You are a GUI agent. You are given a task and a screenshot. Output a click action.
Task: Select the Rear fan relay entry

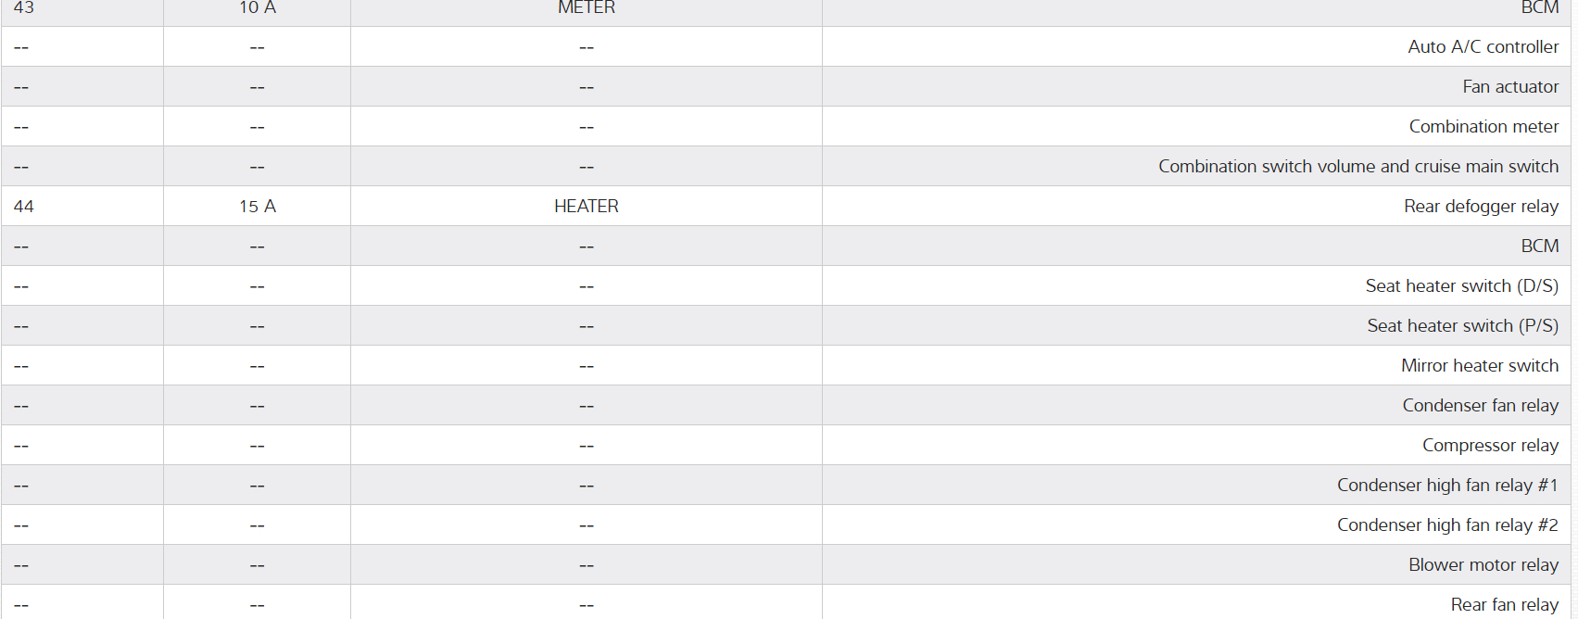click(x=1504, y=604)
